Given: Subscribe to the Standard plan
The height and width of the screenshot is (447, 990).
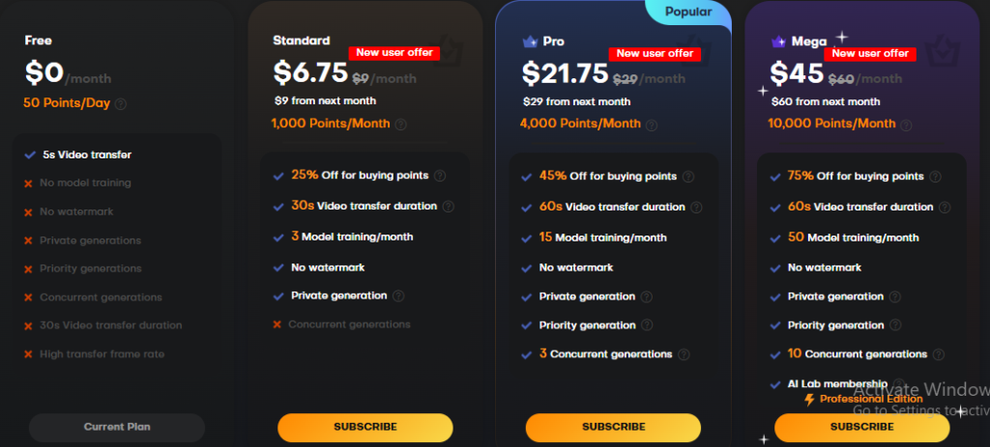Looking at the screenshot, I should [365, 427].
